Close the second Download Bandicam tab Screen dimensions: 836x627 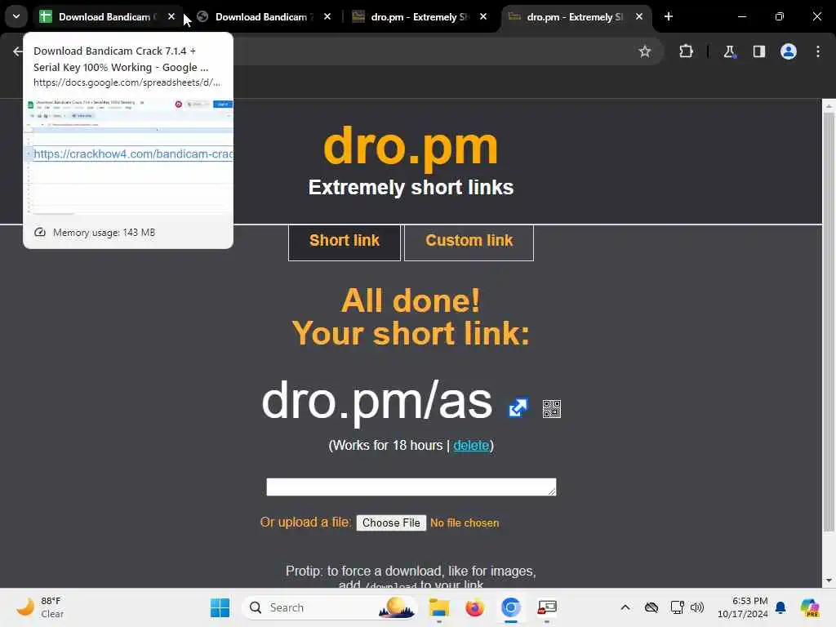pos(327,16)
